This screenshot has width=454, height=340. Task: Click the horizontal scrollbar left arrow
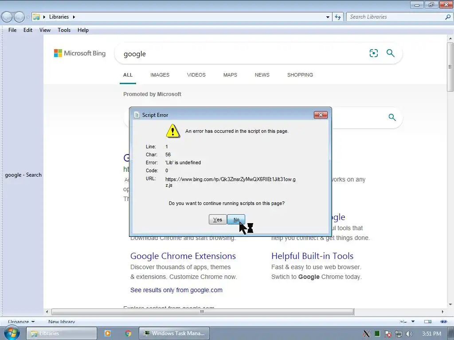47,312
